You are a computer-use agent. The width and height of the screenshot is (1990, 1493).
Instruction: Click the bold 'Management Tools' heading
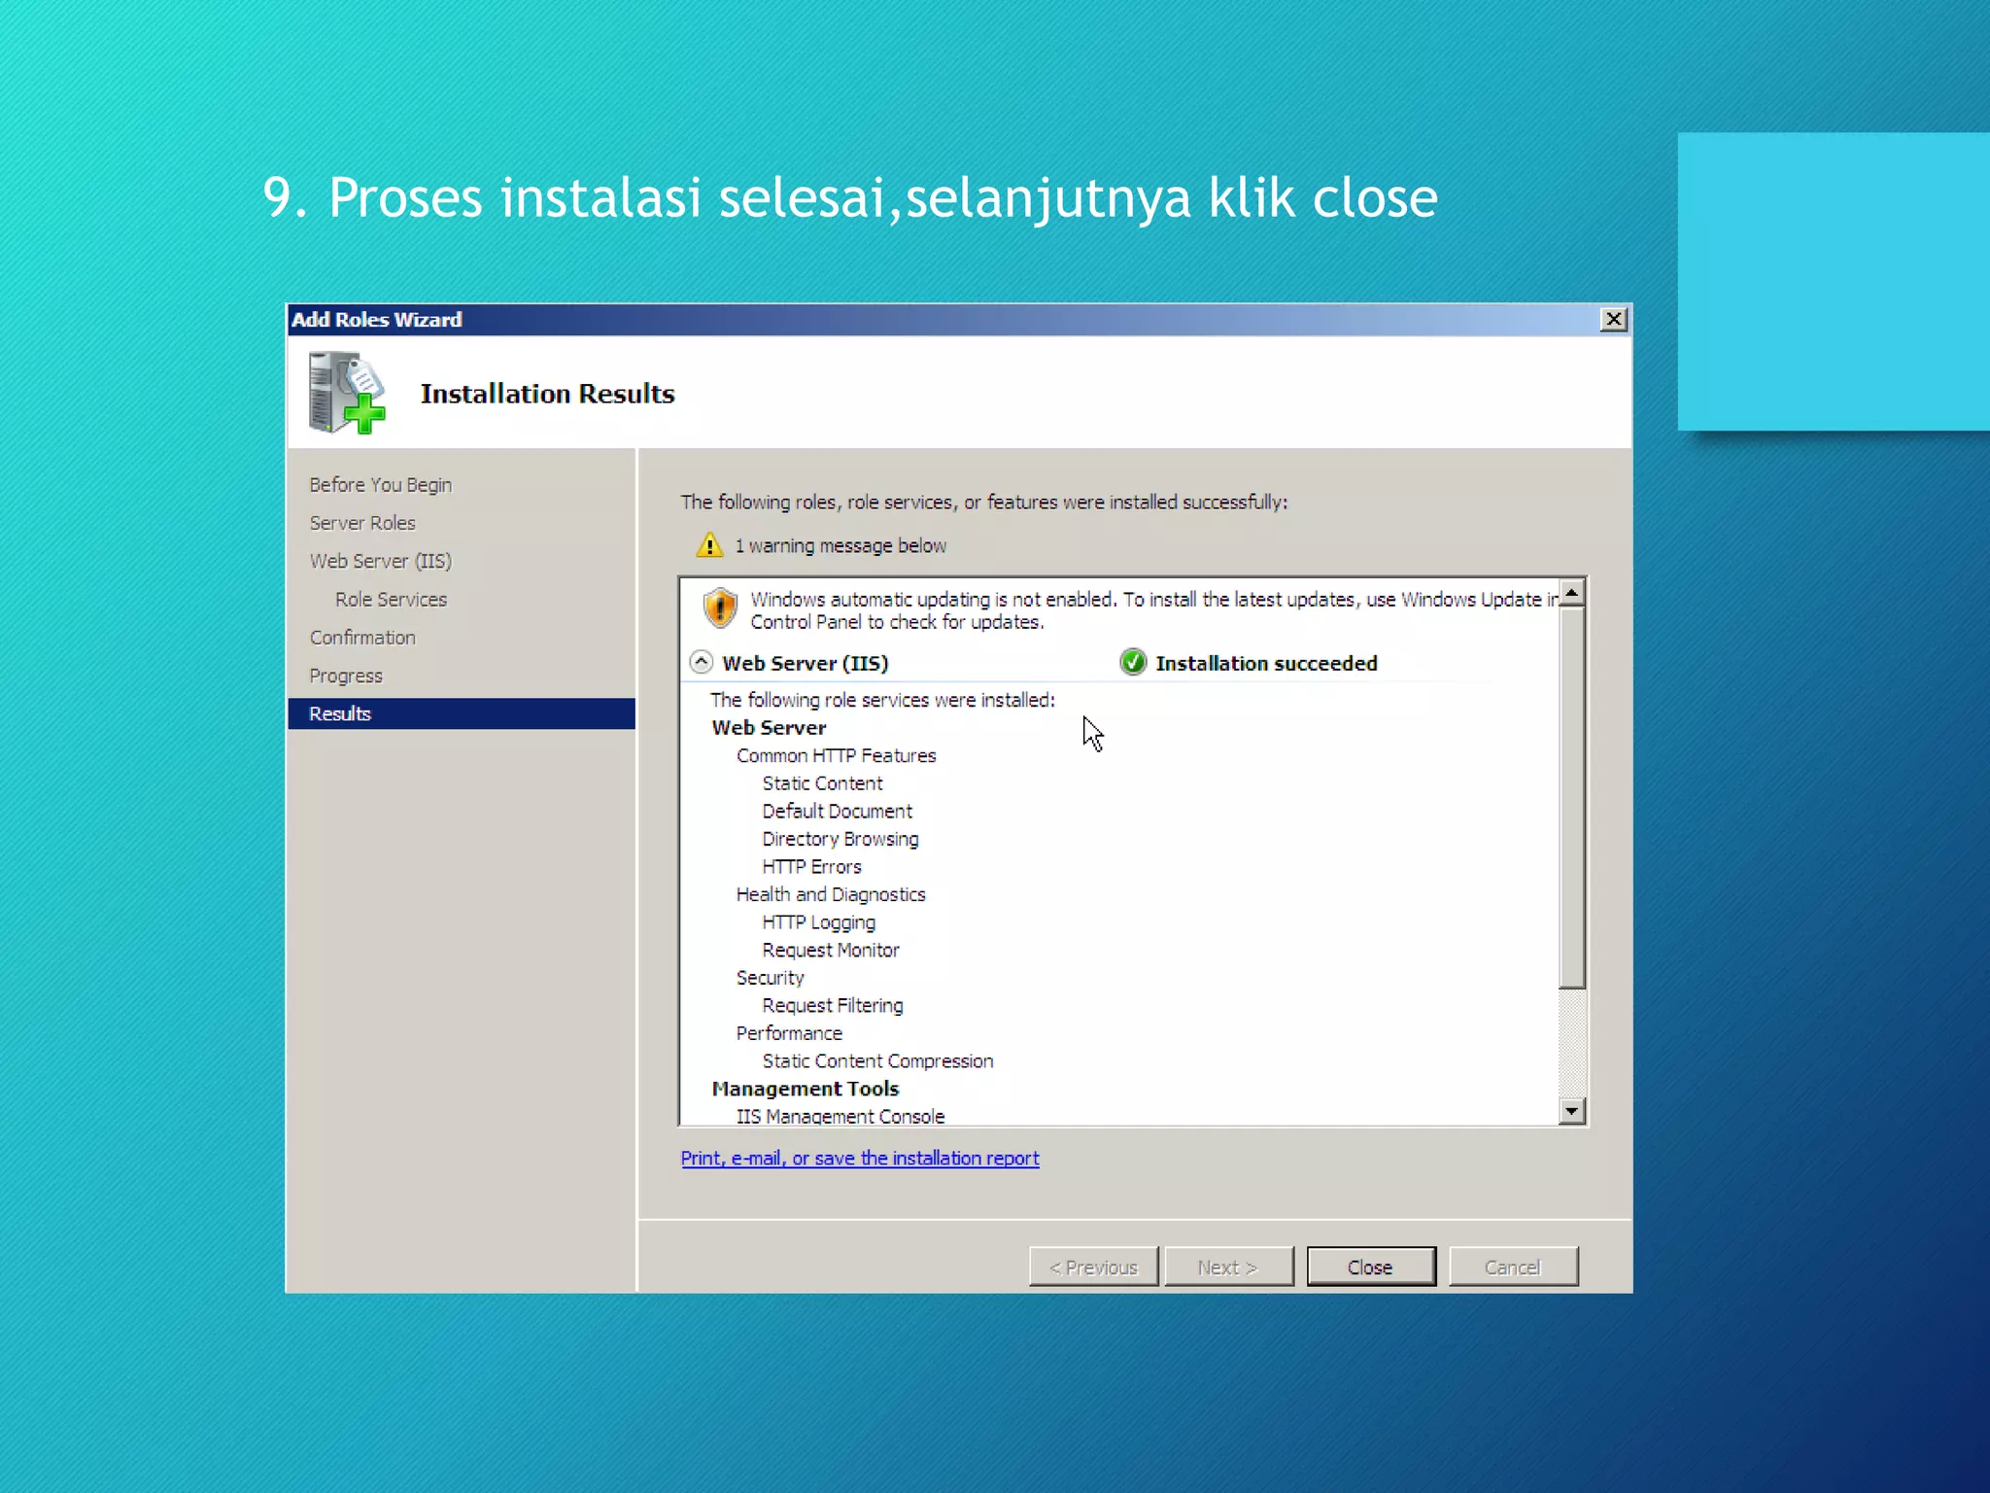806,1089
